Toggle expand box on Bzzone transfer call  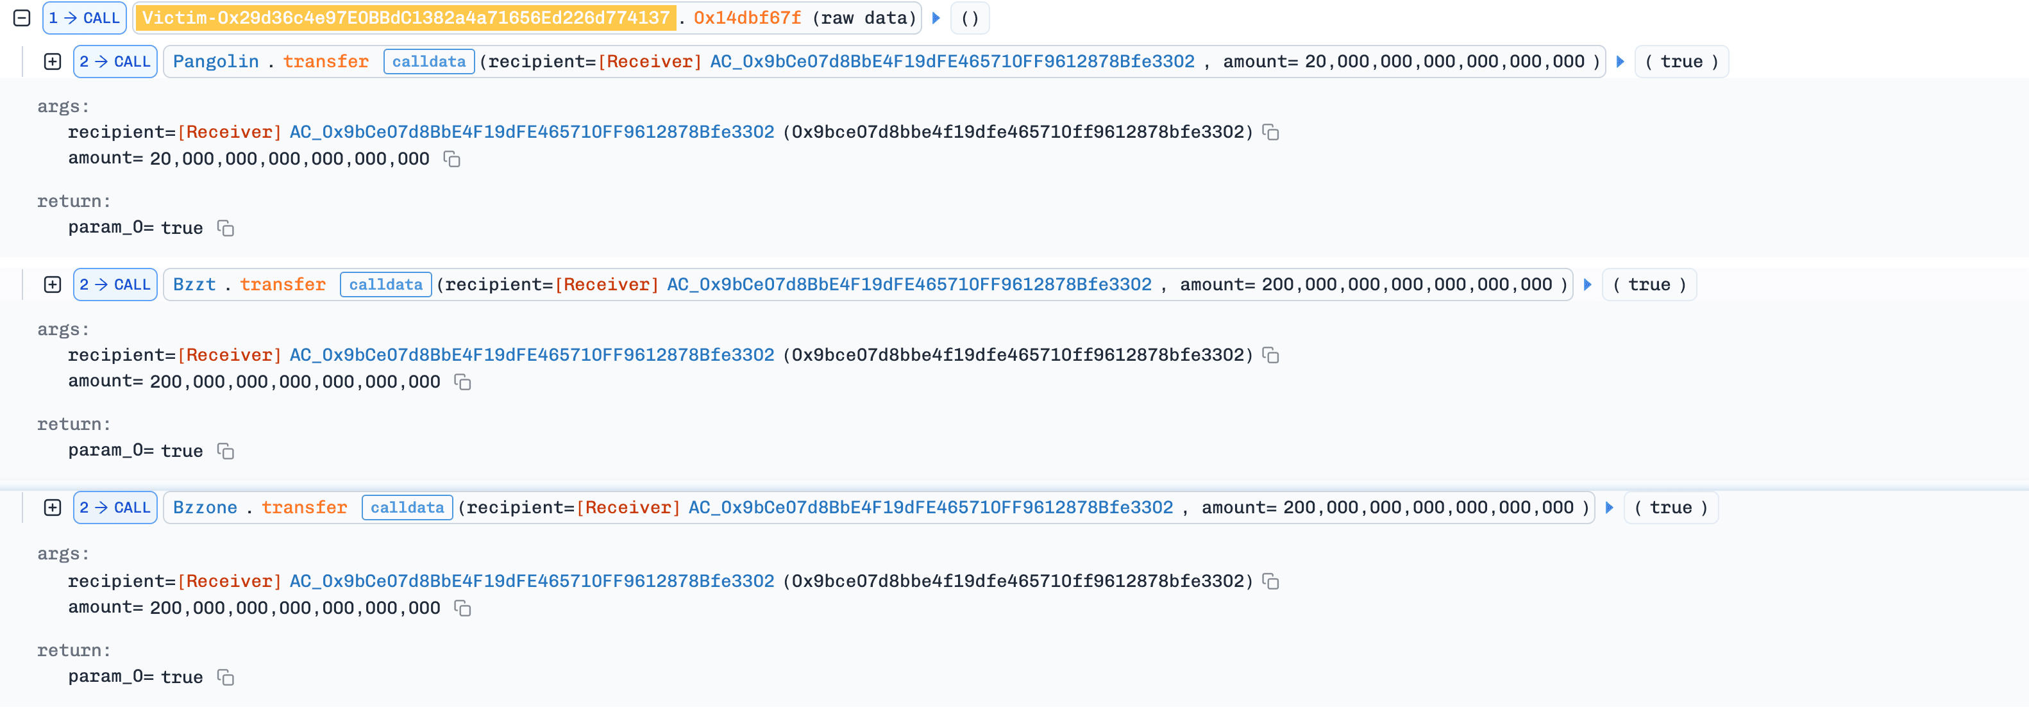(x=53, y=508)
